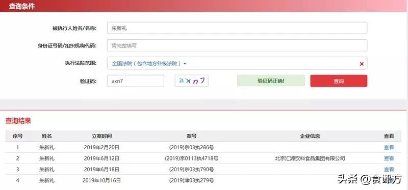The height and width of the screenshot is (190, 408).
Task: Select case number (2019)京03执790号
Action: pyautogui.click(x=192, y=170)
